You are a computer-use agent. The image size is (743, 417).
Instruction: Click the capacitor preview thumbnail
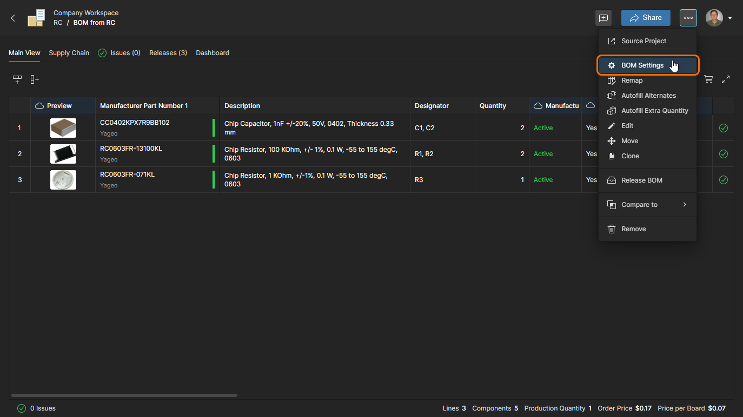(x=63, y=128)
